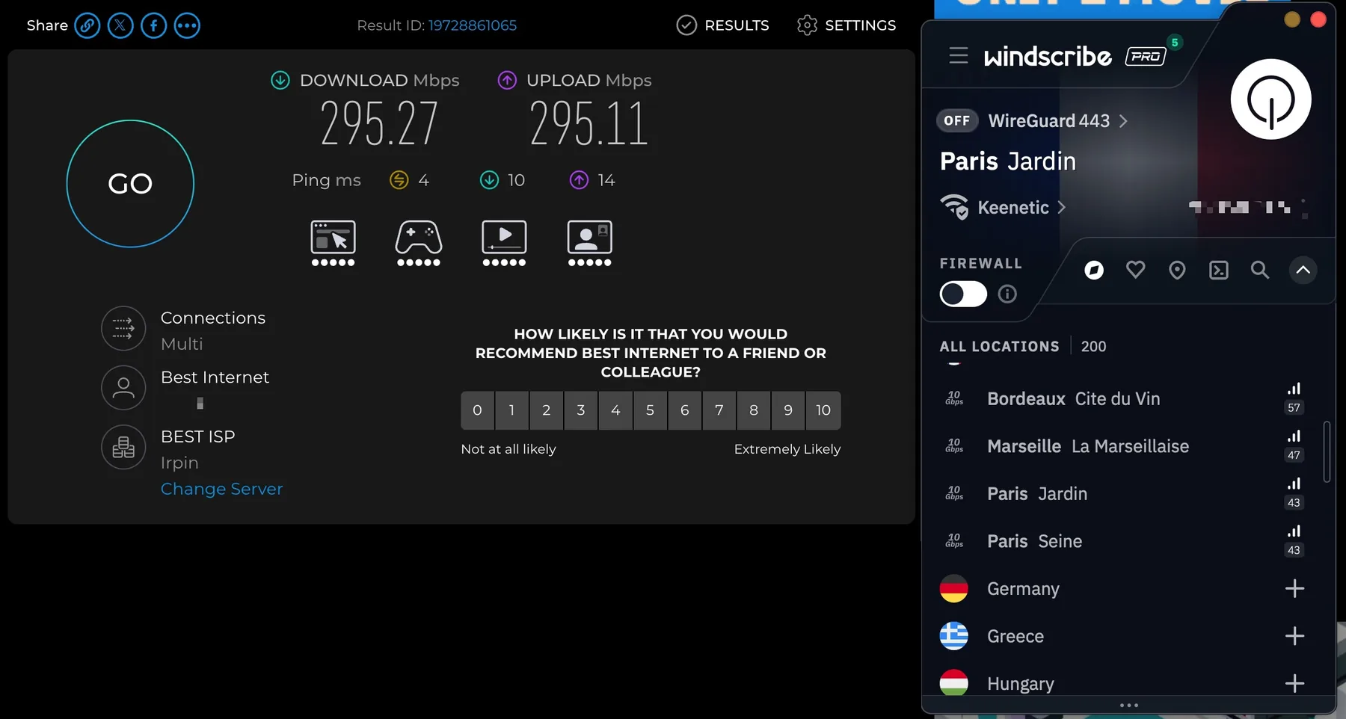Rate recommendation score 9

coord(788,410)
